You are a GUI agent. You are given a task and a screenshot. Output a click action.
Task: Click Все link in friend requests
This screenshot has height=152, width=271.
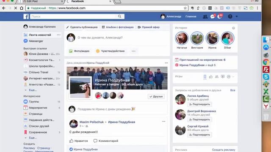pos(232,90)
